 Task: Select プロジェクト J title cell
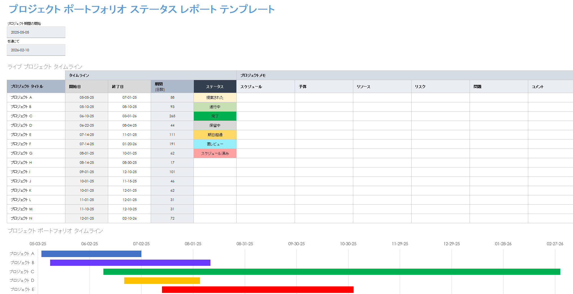tap(36, 181)
